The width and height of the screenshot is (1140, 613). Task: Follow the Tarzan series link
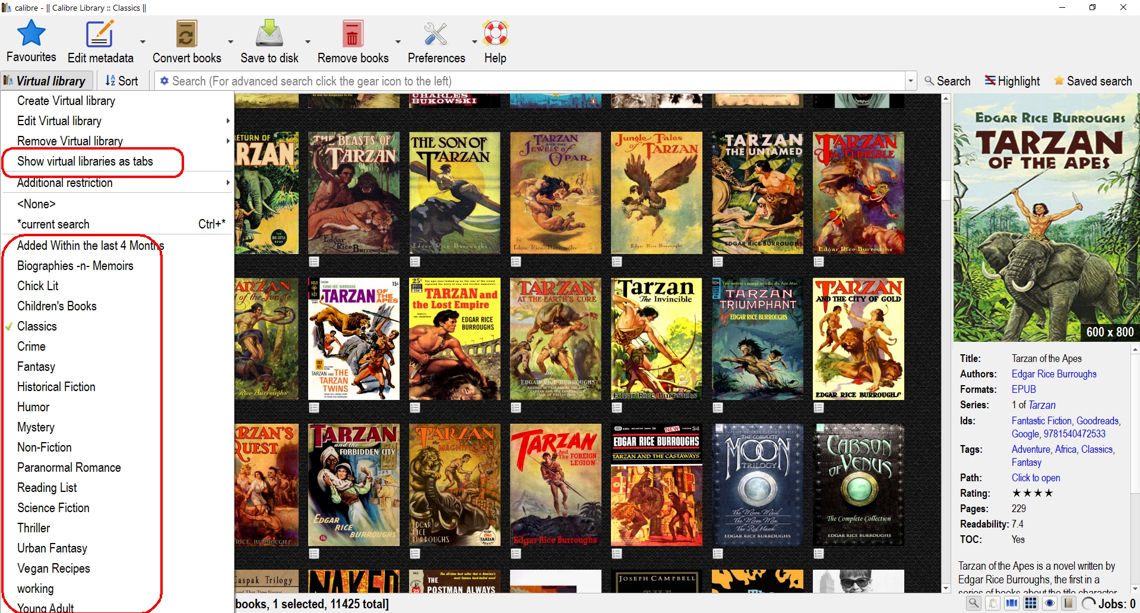click(1042, 405)
